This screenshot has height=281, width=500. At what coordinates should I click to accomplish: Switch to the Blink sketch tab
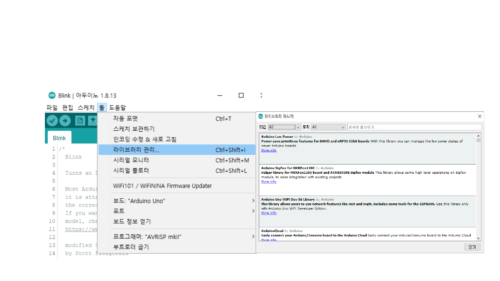[x=59, y=138]
